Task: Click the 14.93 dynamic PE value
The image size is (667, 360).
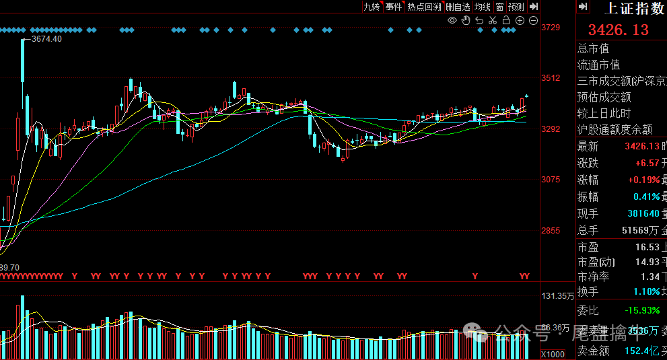Action: click(647, 262)
